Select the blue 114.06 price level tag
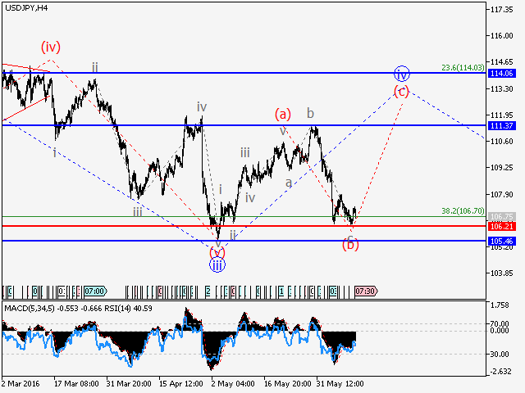The image size is (525, 393). [x=501, y=74]
